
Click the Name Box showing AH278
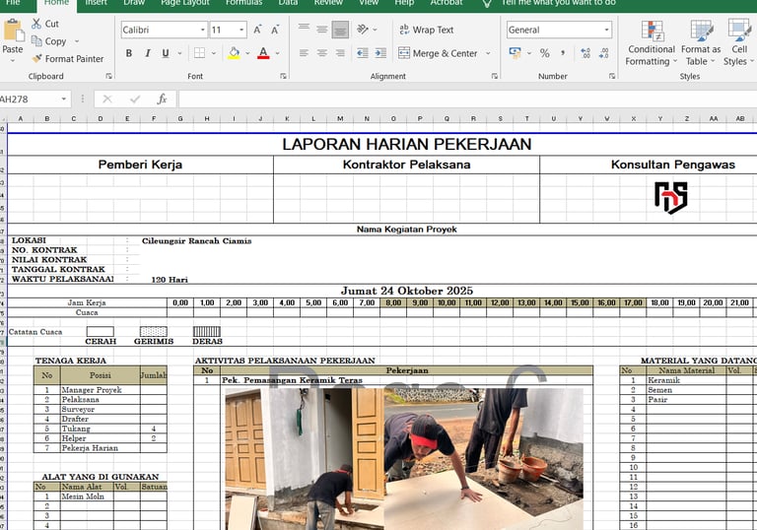[x=28, y=99]
